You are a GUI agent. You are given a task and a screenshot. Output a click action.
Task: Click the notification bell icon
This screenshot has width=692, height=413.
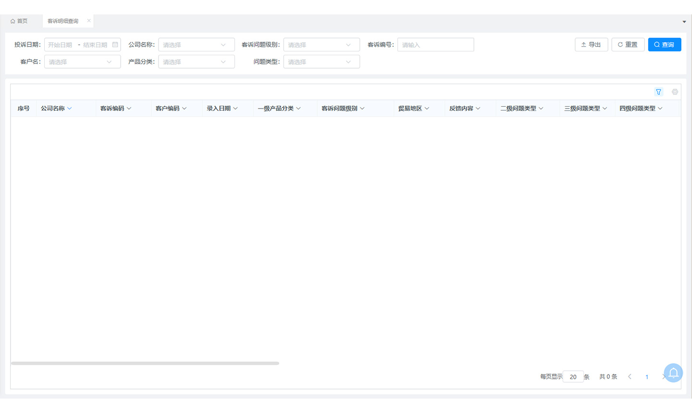tap(673, 373)
